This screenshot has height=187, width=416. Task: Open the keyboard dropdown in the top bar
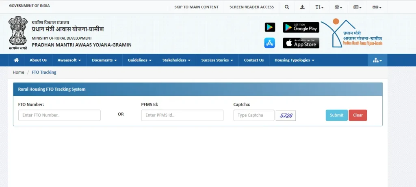point(357,7)
